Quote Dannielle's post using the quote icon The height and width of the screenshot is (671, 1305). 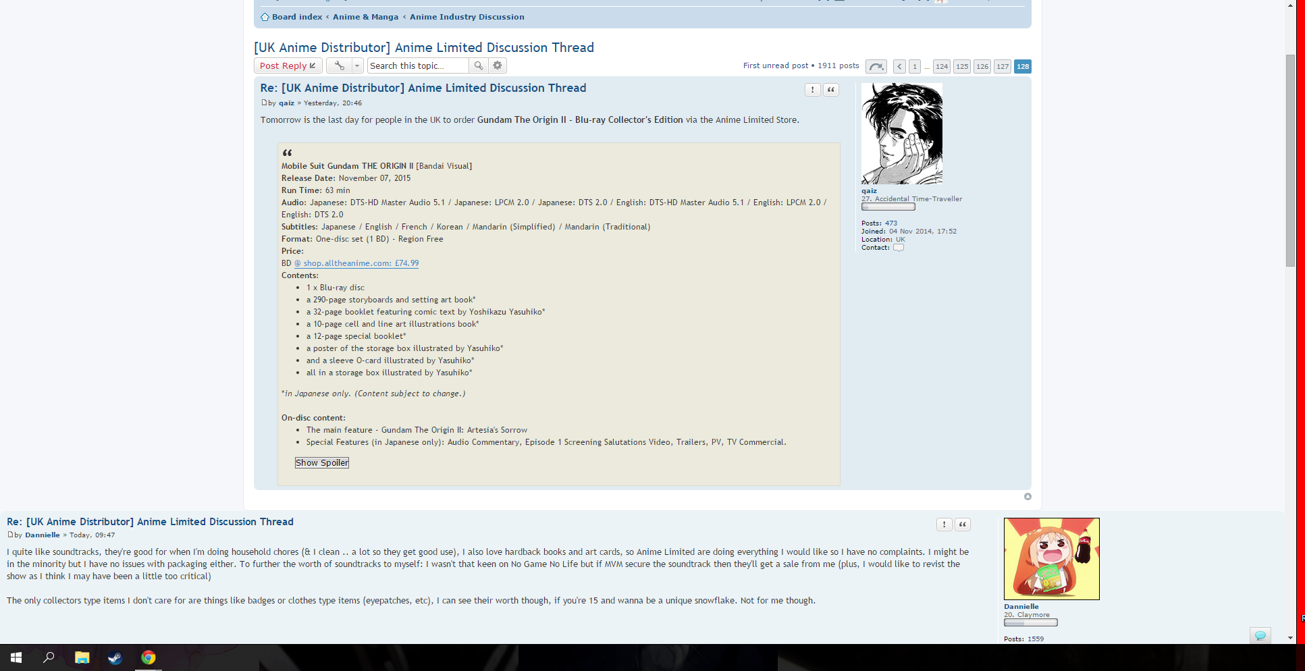click(x=963, y=525)
